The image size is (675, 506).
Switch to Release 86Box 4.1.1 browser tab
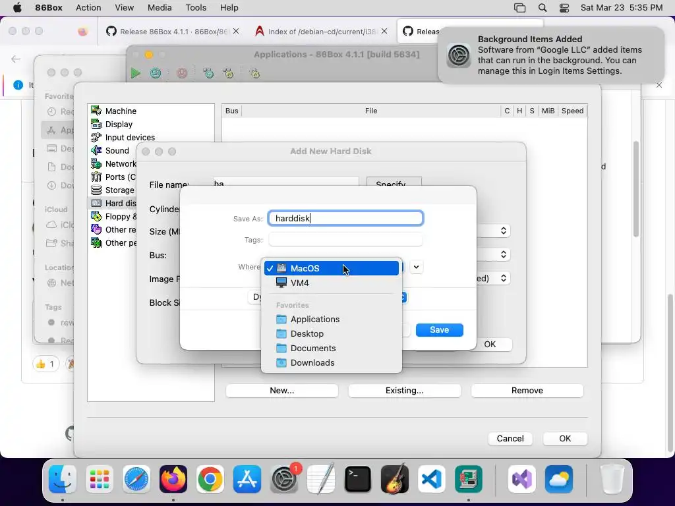172,32
